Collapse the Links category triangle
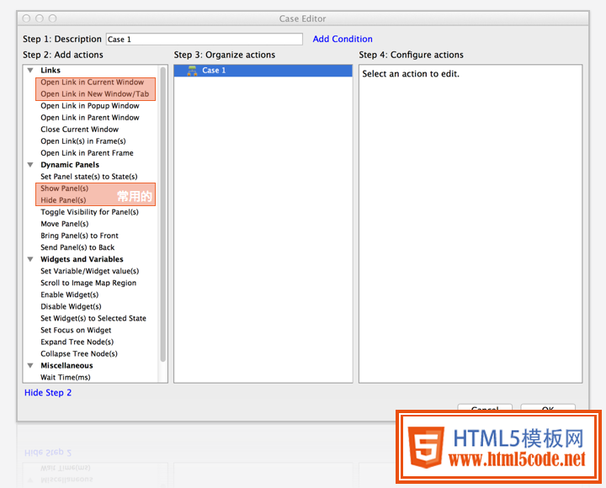 31,71
